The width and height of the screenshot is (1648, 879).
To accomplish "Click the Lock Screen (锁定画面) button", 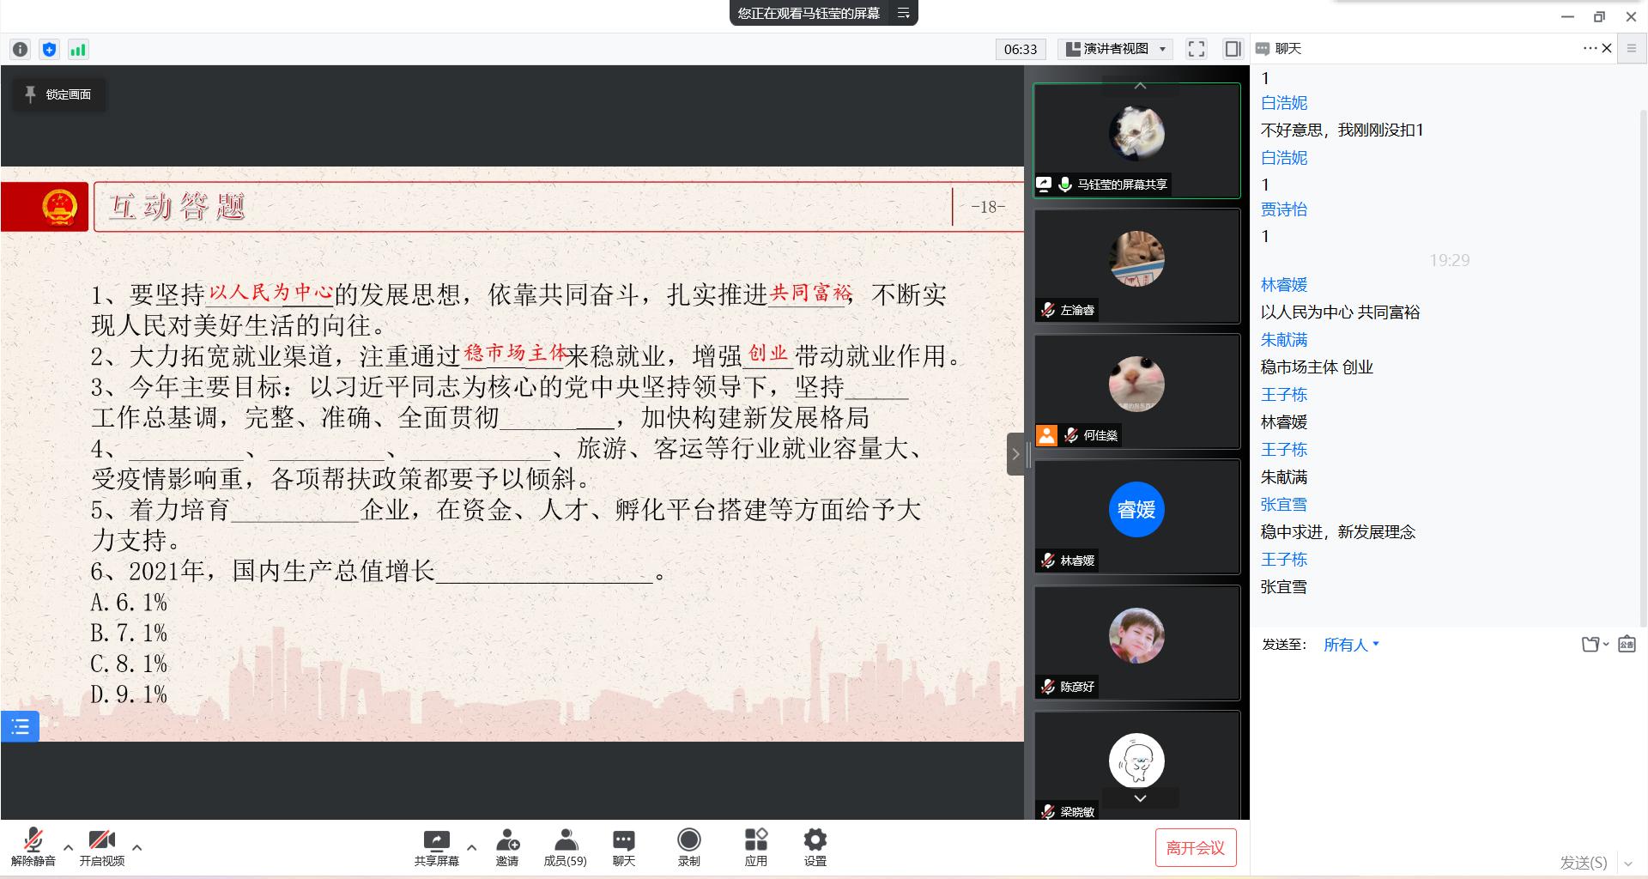I will [x=58, y=94].
